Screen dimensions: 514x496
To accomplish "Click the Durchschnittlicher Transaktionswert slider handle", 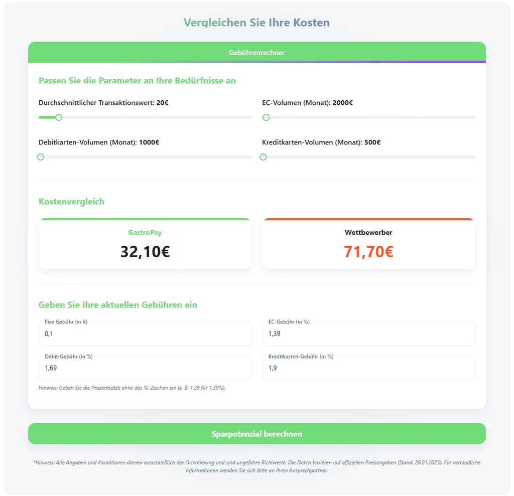I will pos(59,117).
